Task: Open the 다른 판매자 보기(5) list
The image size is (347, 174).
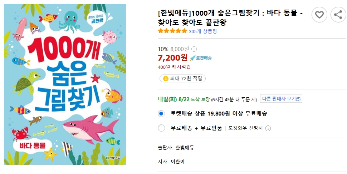Action: pos(281,99)
